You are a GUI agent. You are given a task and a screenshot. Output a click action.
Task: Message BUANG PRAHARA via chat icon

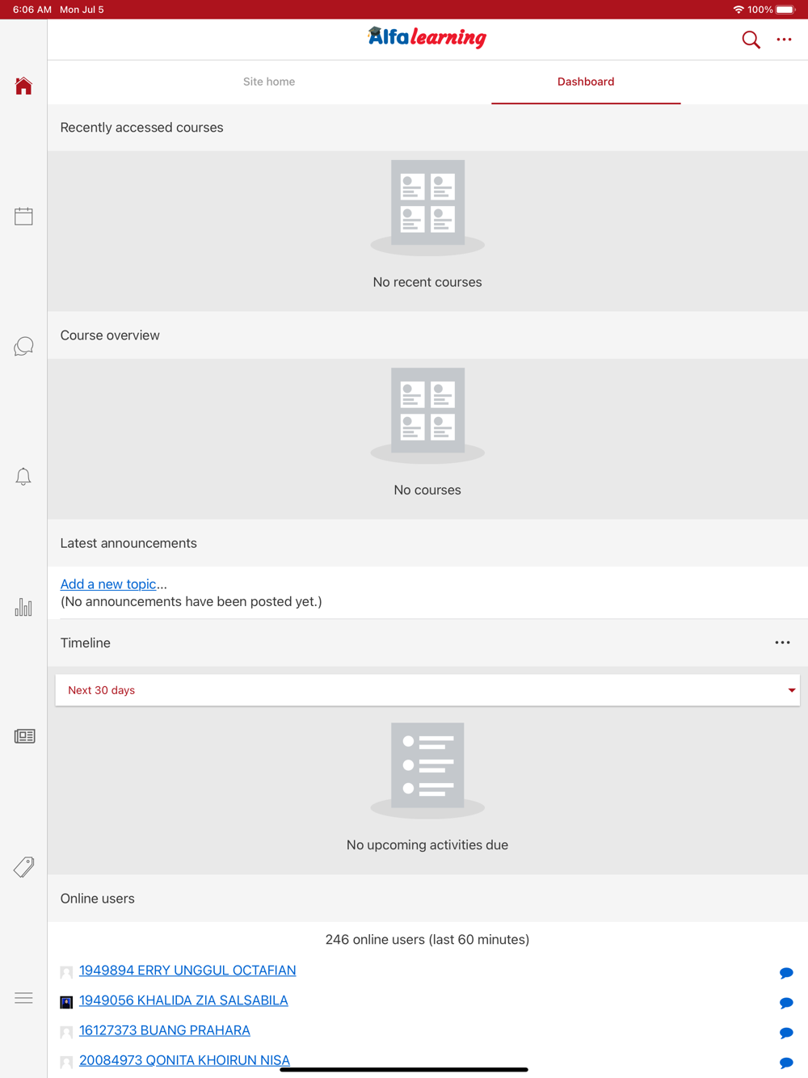(786, 1033)
